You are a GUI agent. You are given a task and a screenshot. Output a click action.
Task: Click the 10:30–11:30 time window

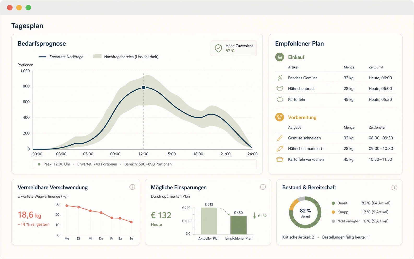pos(380,159)
